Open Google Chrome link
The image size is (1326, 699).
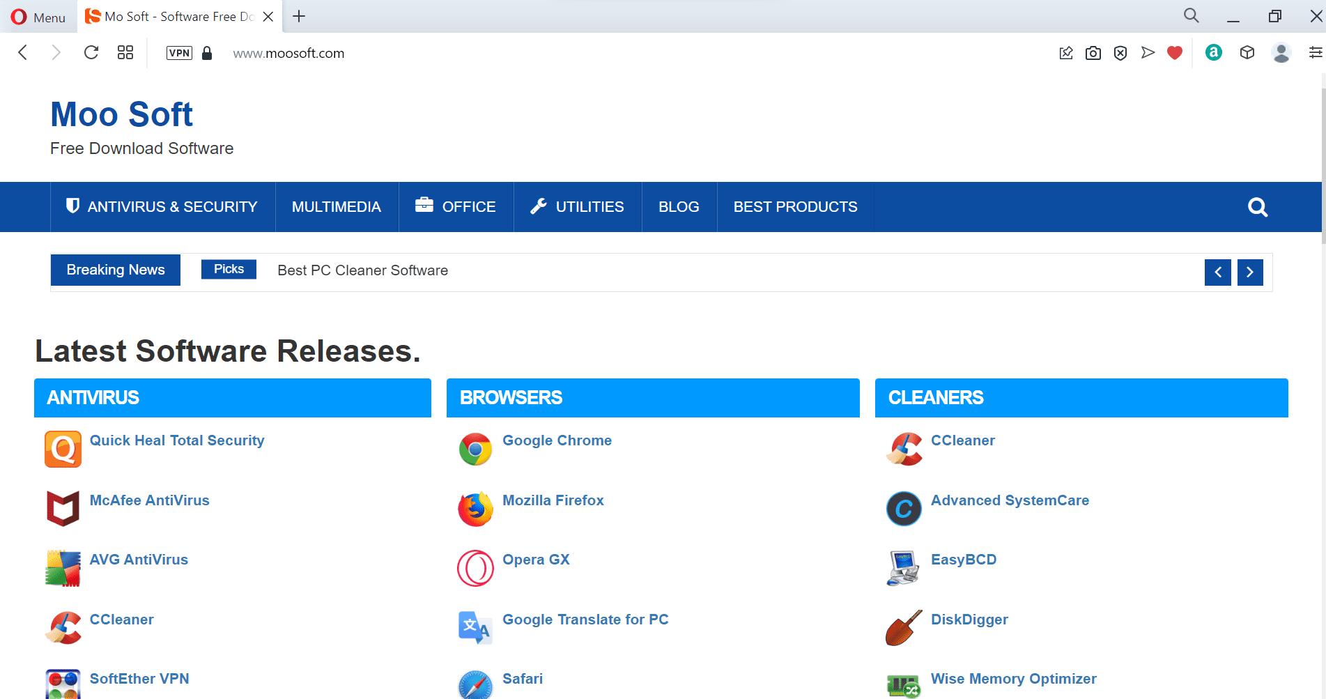click(557, 440)
